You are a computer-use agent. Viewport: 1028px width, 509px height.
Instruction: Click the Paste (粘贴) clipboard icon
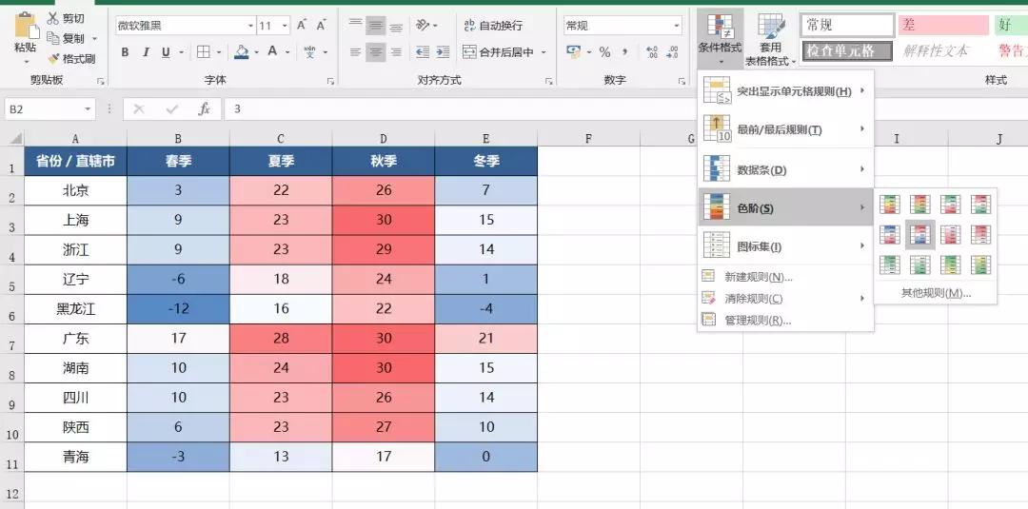[27, 27]
